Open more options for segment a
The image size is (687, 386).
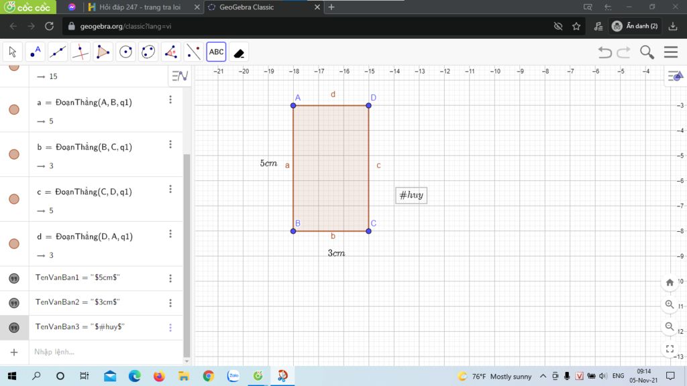[x=170, y=100]
